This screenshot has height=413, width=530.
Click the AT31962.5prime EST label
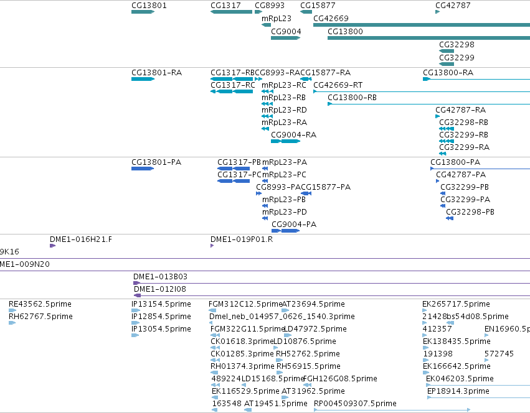tap(313, 391)
